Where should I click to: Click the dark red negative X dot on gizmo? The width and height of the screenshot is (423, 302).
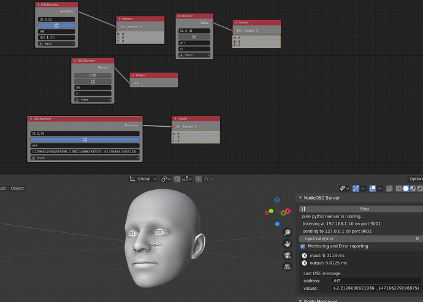tap(267, 213)
